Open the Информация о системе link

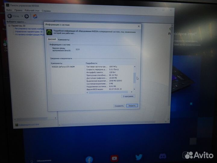(29, 125)
